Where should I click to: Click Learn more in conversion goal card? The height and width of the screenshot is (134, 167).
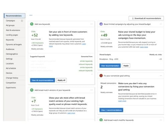coord(122,101)
